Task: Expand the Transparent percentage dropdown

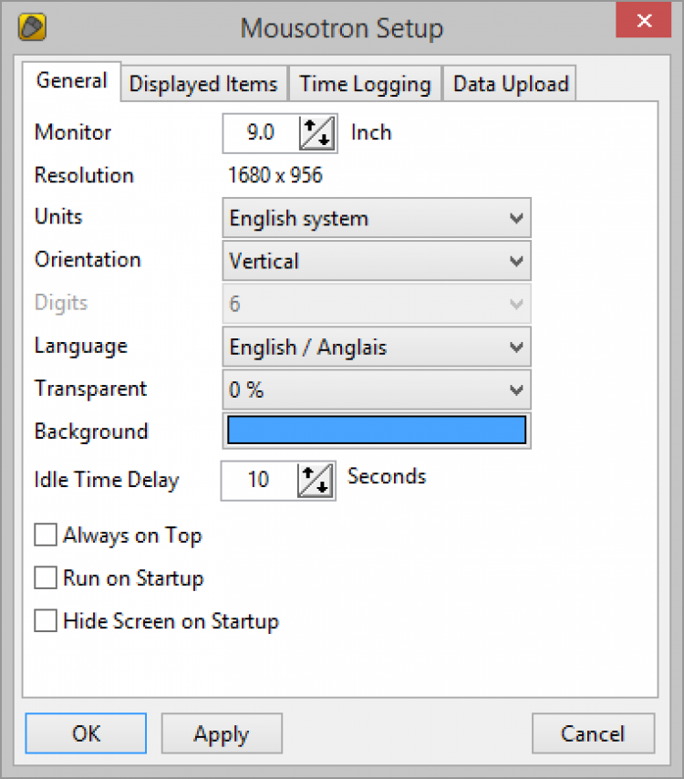Action: tap(376, 390)
